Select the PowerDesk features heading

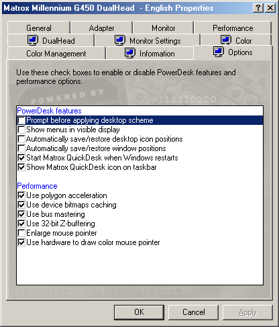click(x=49, y=111)
